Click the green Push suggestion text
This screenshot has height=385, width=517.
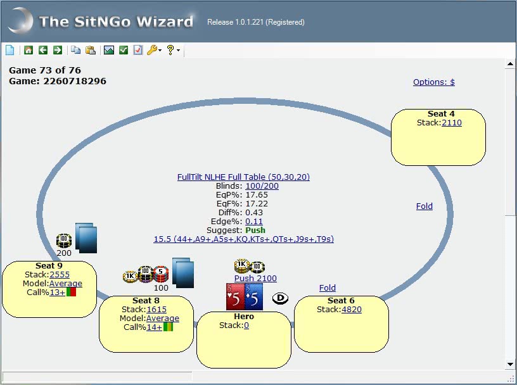255,230
